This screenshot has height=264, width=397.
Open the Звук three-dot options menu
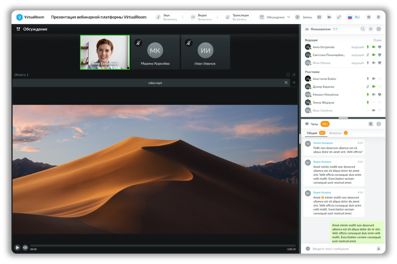point(182,17)
